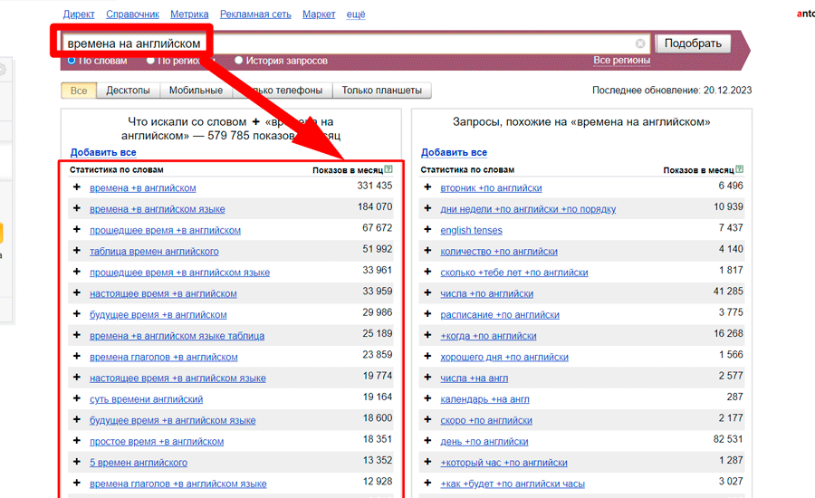The width and height of the screenshot is (815, 498).
Task: Click plus next to 'количество +по английски'
Action: [x=427, y=250]
